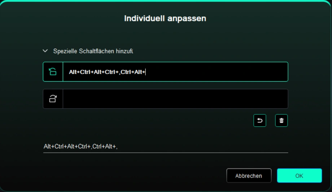The height and width of the screenshot is (192, 332).
Task: Click empty area right of first shortcut text
Action: click(216, 72)
